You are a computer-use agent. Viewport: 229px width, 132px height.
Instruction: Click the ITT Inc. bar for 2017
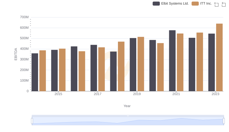click(x=102, y=69)
